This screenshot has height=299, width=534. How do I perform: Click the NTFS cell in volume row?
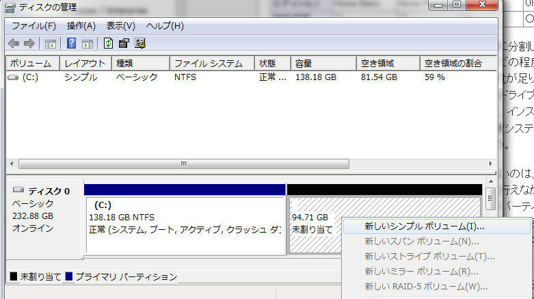(x=185, y=77)
